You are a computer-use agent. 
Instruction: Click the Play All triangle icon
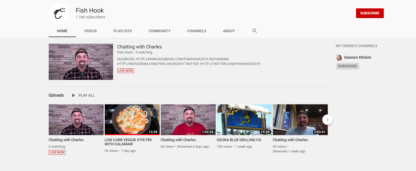click(x=74, y=95)
